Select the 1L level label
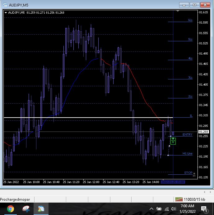 (191, 116)
